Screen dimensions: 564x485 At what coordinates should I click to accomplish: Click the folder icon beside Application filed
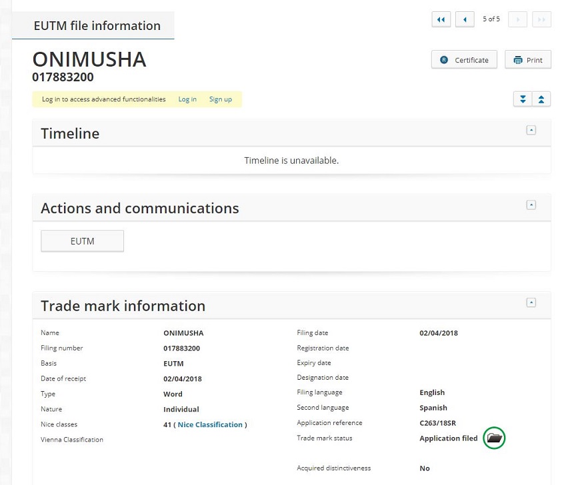[494, 438]
